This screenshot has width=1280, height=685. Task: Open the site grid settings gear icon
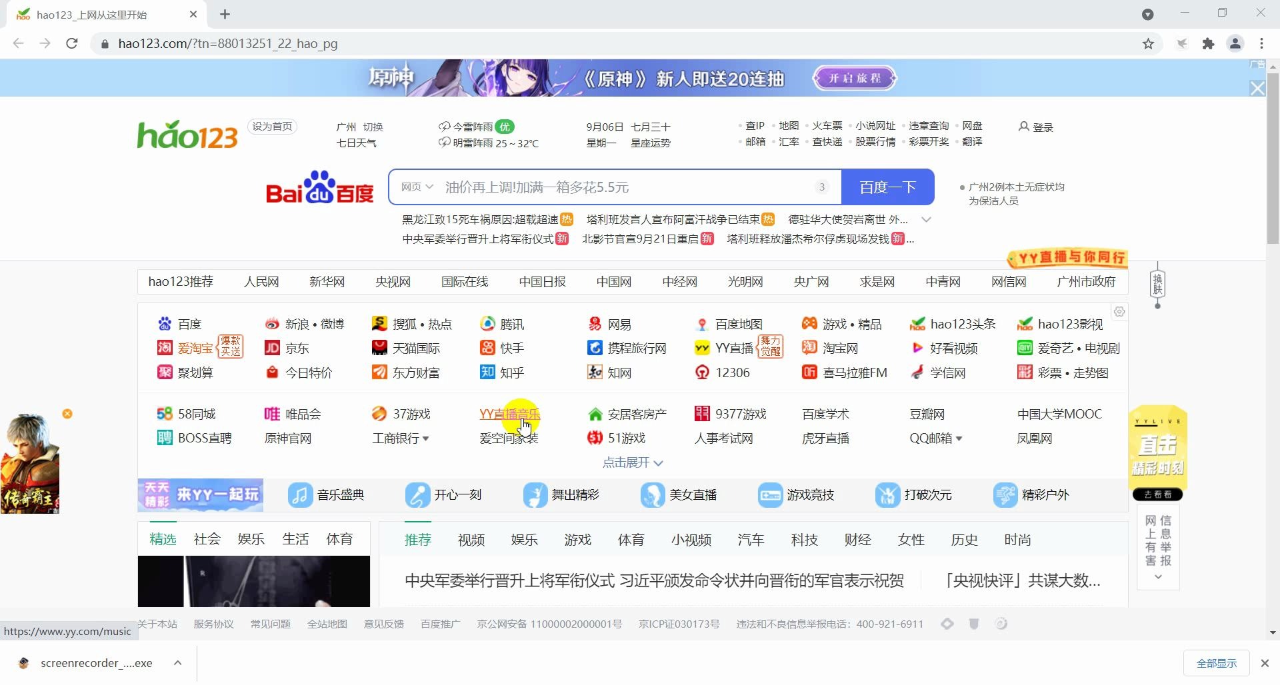click(1119, 311)
